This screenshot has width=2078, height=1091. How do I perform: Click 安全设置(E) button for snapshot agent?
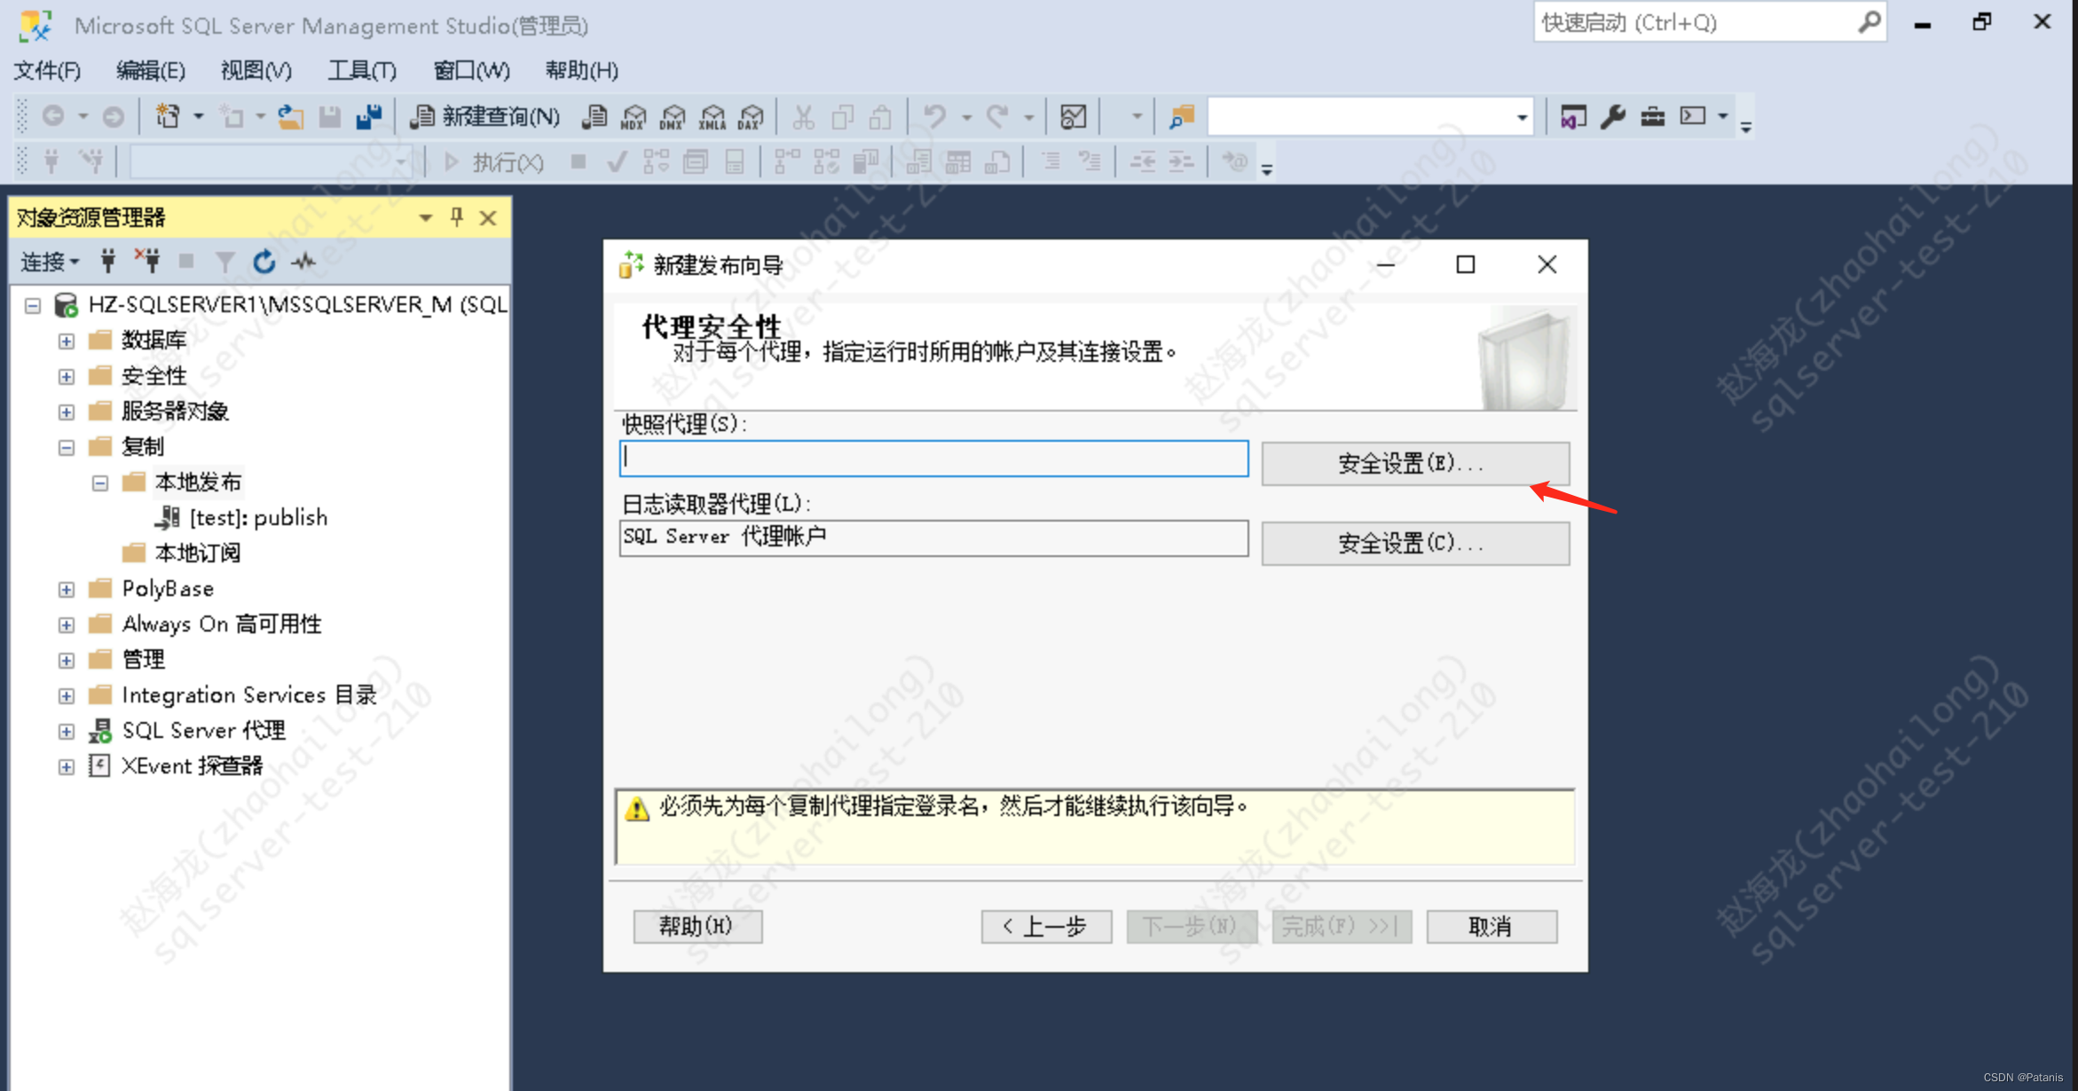tap(1414, 463)
